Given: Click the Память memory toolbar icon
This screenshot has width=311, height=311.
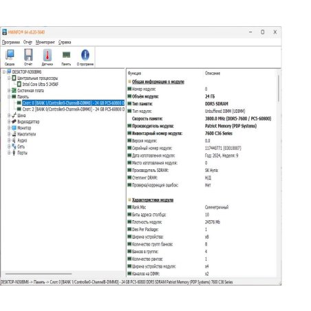Looking at the screenshot, I should (66, 55).
